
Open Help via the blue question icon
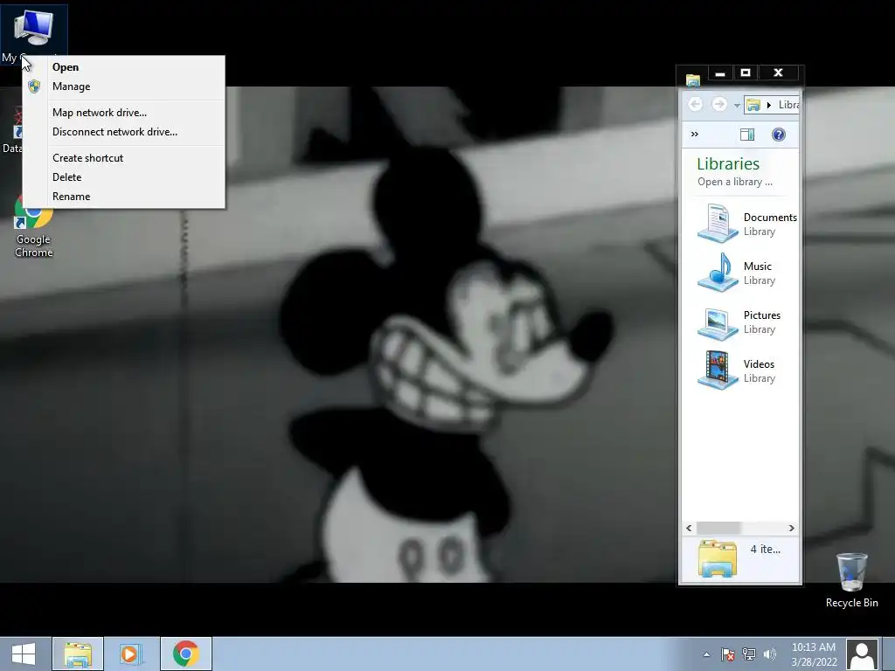click(x=779, y=135)
